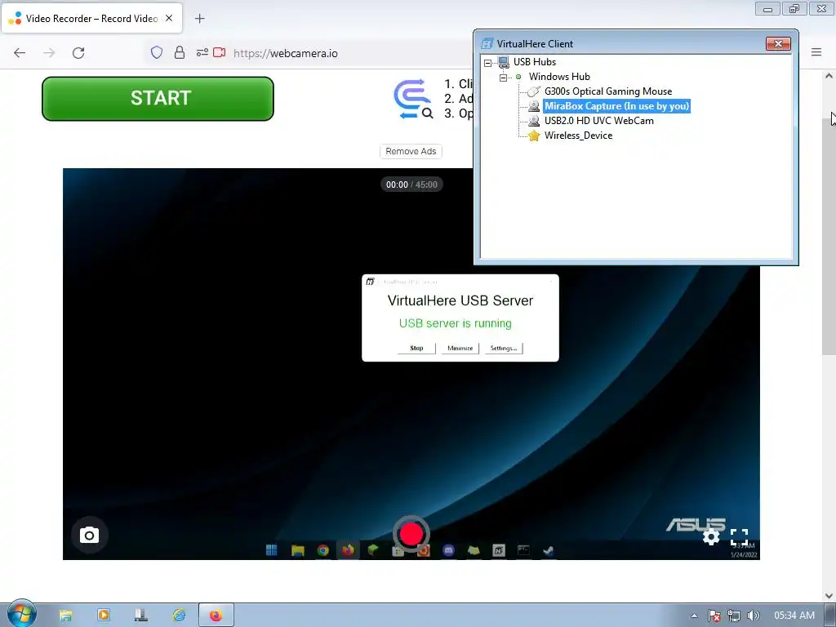Viewport: 836px width, 627px height.
Task: Click Minimize in VirtualHere USB Server preview
Action: (460, 348)
